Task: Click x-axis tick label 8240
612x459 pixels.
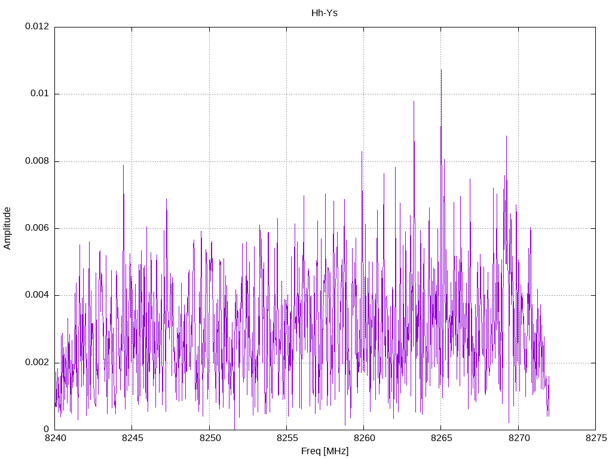Action: pos(56,438)
